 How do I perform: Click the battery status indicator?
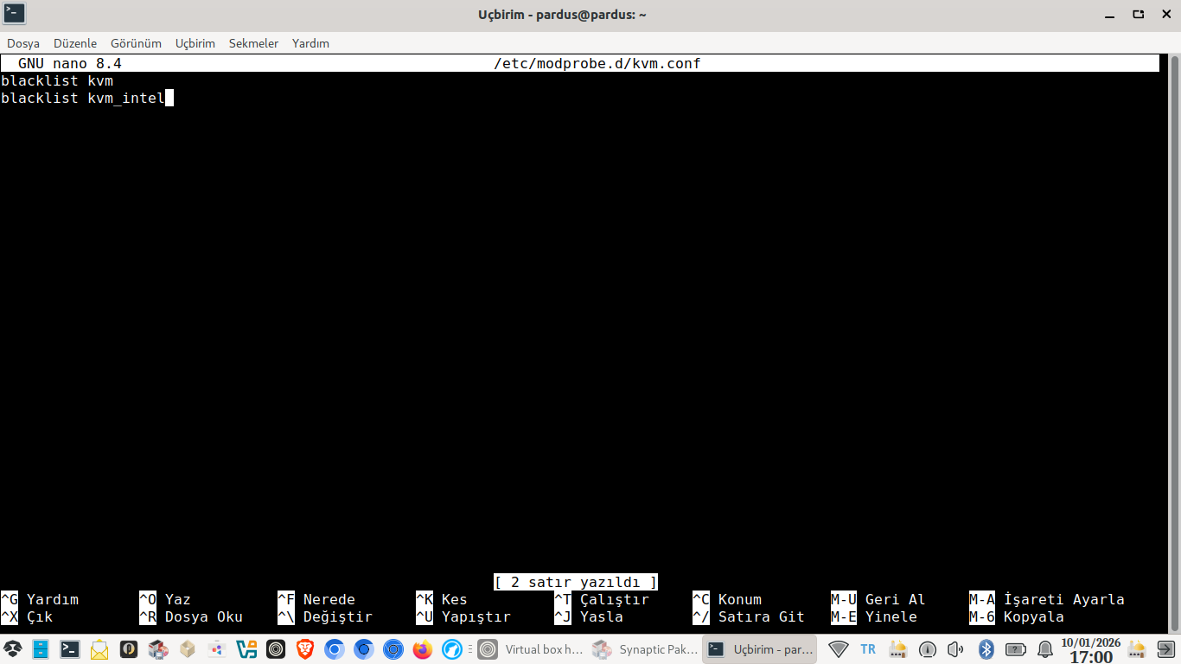[1016, 649]
